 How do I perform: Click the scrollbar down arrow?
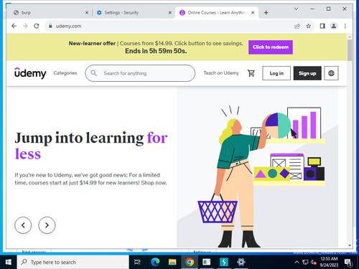click(350, 245)
